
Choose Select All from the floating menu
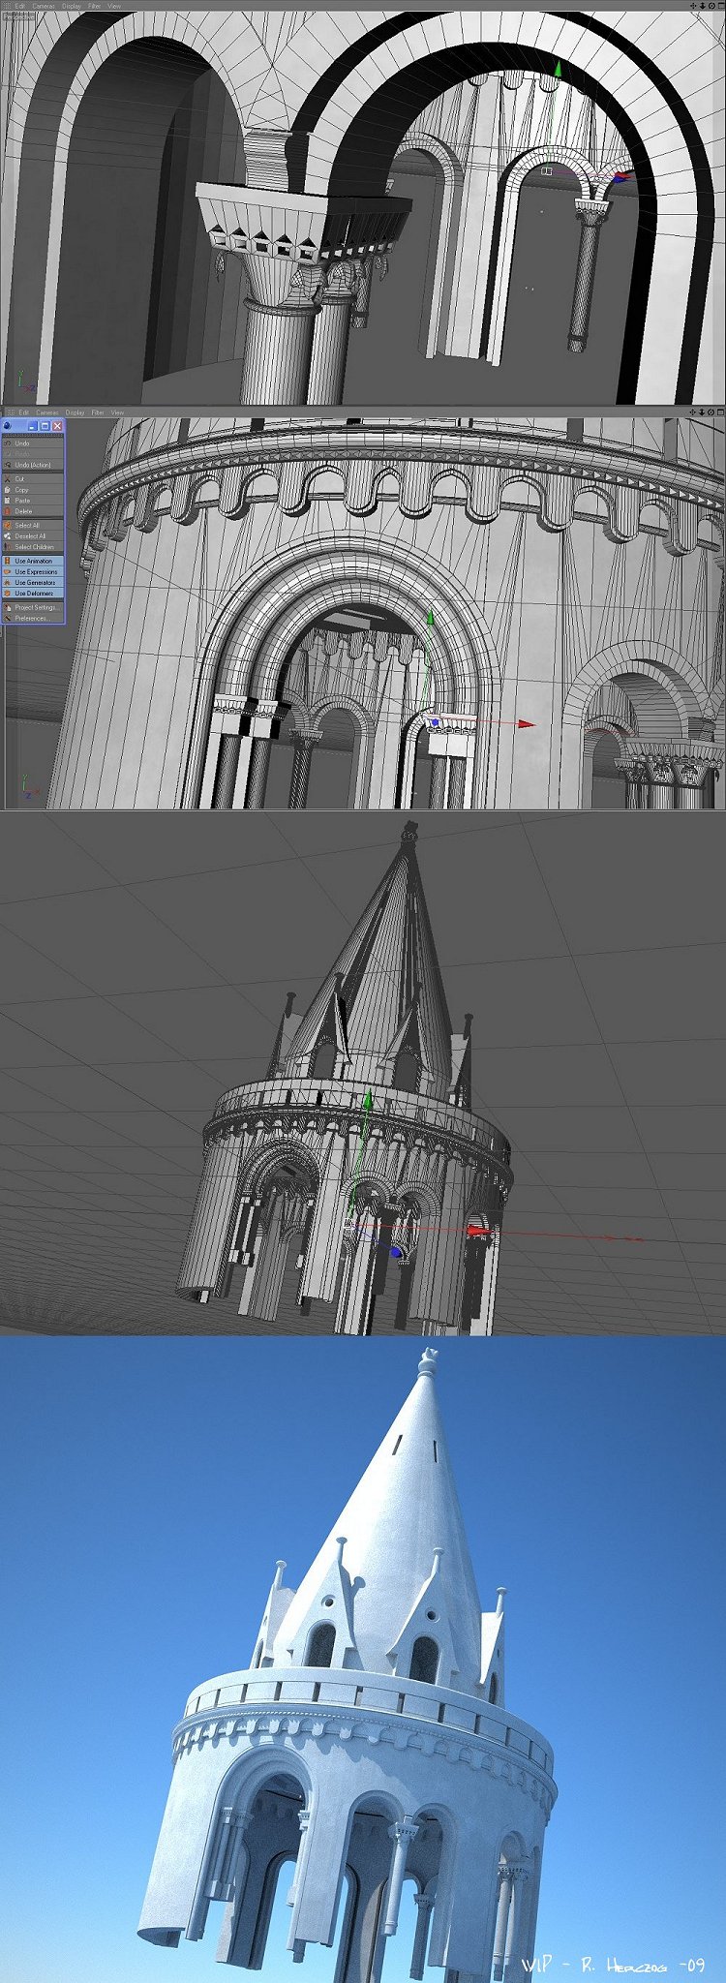tap(27, 526)
